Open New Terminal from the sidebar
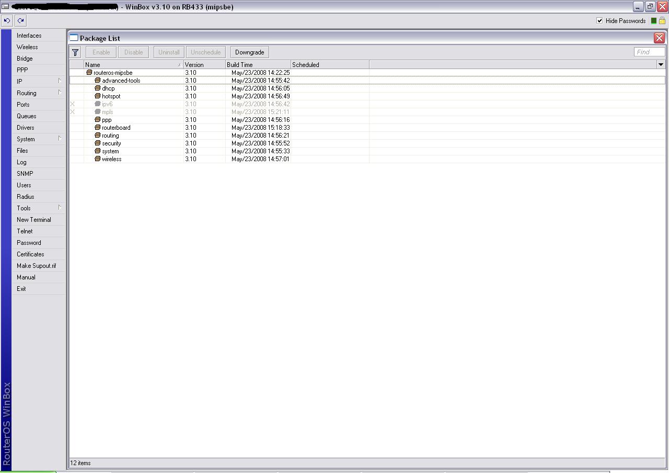Viewport: 669px width, 473px height. click(39, 220)
